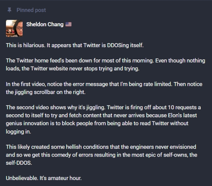The height and width of the screenshot is (186, 212).
Task: Open the Sheldon Chang display name link
Action: (45, 24)
